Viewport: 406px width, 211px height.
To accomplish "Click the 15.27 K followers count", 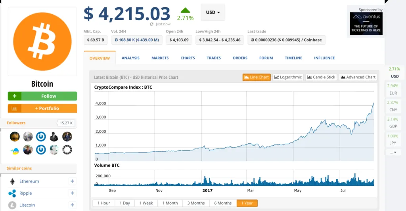I will (x=66, y=123).
